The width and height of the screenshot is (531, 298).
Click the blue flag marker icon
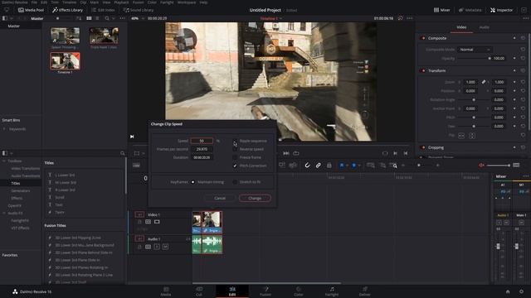click(342, 166)
